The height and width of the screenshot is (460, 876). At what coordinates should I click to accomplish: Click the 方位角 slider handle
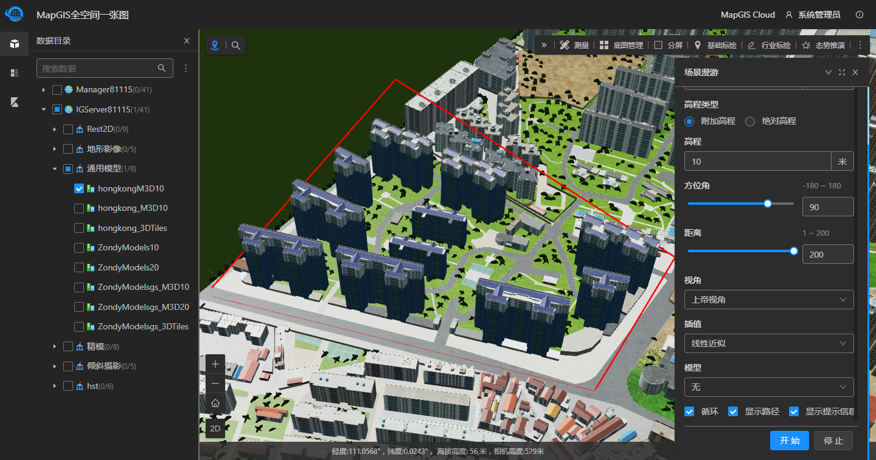768,204
